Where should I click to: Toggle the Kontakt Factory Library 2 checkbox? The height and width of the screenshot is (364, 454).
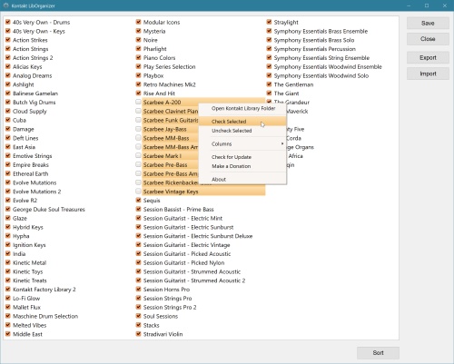click(8, 290)
